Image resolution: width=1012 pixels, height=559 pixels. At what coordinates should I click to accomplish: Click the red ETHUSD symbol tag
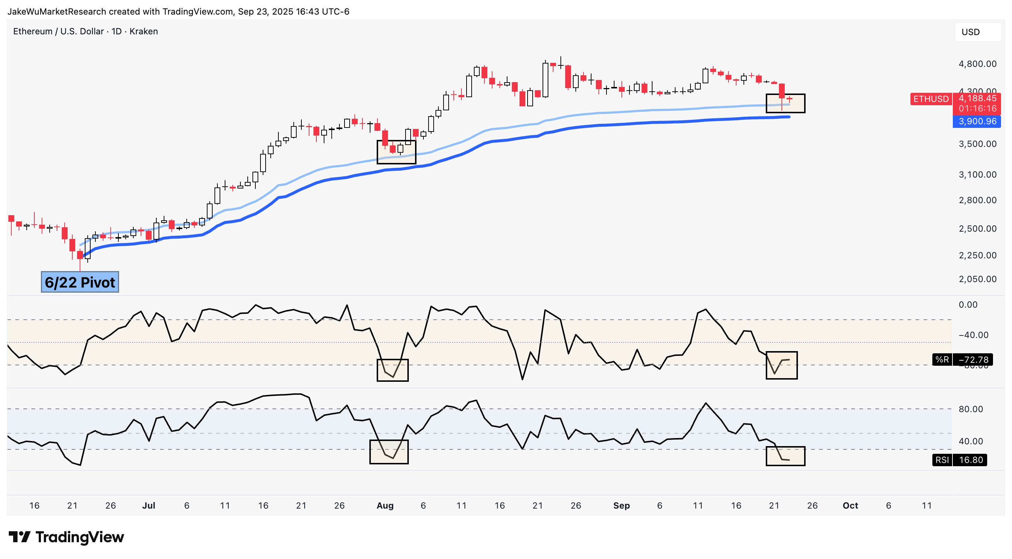(x=930, y=99)
